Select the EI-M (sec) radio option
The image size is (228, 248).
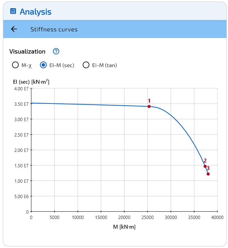tap(44, 65)
